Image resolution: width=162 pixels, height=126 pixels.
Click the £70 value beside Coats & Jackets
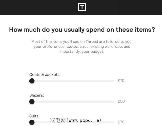click(x=121, y=81)
